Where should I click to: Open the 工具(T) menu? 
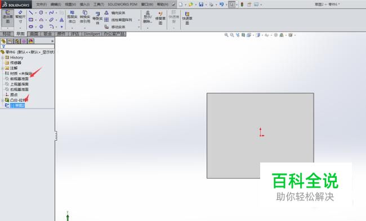(x=99, y=4)
